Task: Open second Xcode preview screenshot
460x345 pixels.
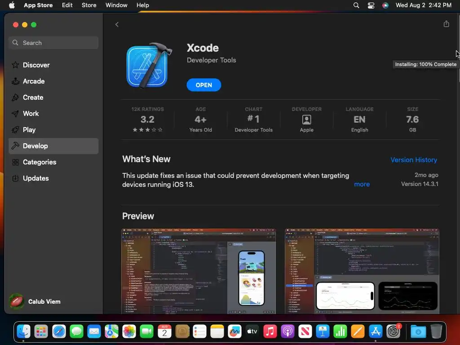Action: (362, 271)
